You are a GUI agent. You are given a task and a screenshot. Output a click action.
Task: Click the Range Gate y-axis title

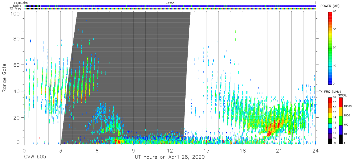(4, 78)
